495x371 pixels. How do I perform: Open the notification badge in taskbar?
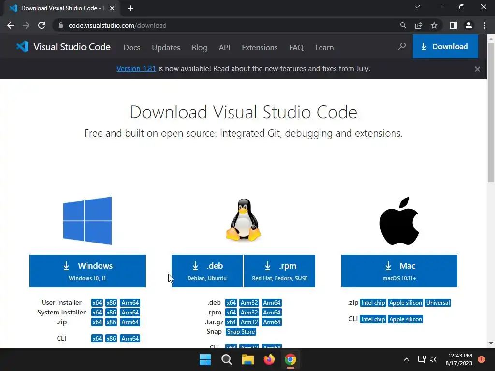click(x=481, y=359)
